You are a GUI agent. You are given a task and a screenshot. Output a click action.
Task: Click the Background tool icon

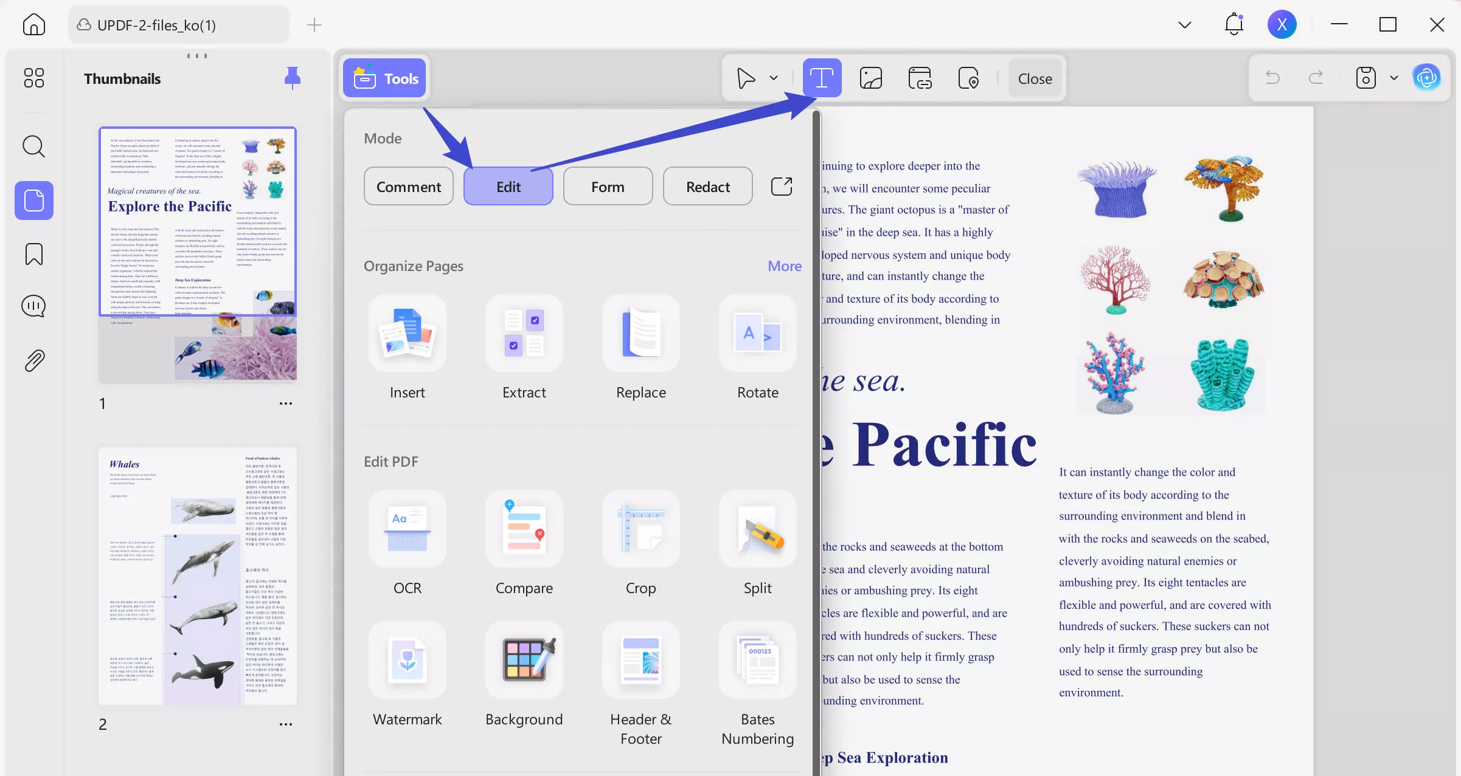pos(524,661)
